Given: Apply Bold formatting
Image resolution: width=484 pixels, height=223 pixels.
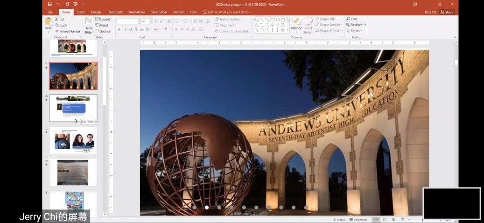Looking at the screenshot, I should tap(119, 29).
